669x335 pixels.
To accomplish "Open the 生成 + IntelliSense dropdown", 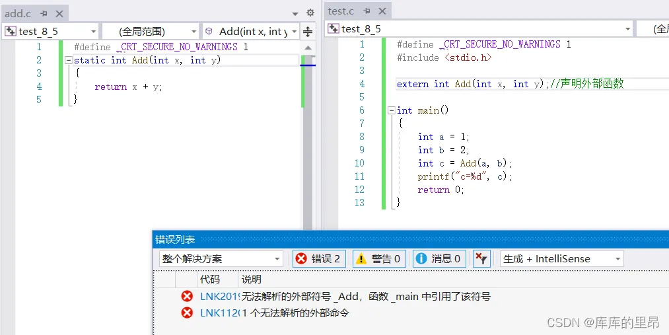I will point(561,258).
